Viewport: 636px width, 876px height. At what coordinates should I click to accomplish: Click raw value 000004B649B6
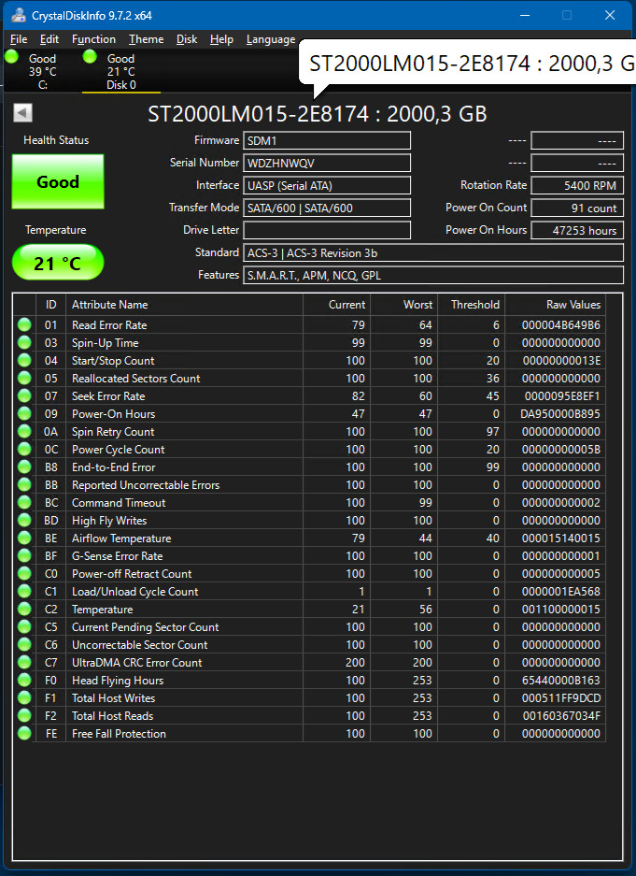coord(561,324)
